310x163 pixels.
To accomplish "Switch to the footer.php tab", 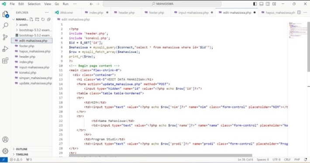I will tap(156, 13).
